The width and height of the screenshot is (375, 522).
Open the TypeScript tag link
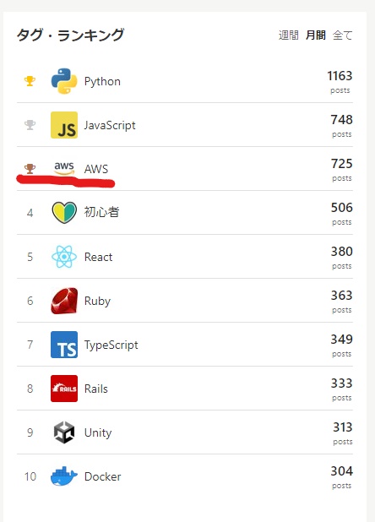point(111,345)
